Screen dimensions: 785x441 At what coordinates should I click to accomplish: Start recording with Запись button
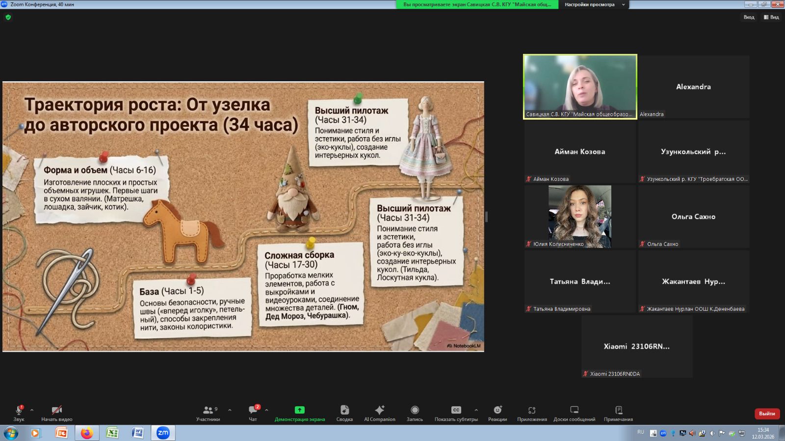tap(415, 410)
